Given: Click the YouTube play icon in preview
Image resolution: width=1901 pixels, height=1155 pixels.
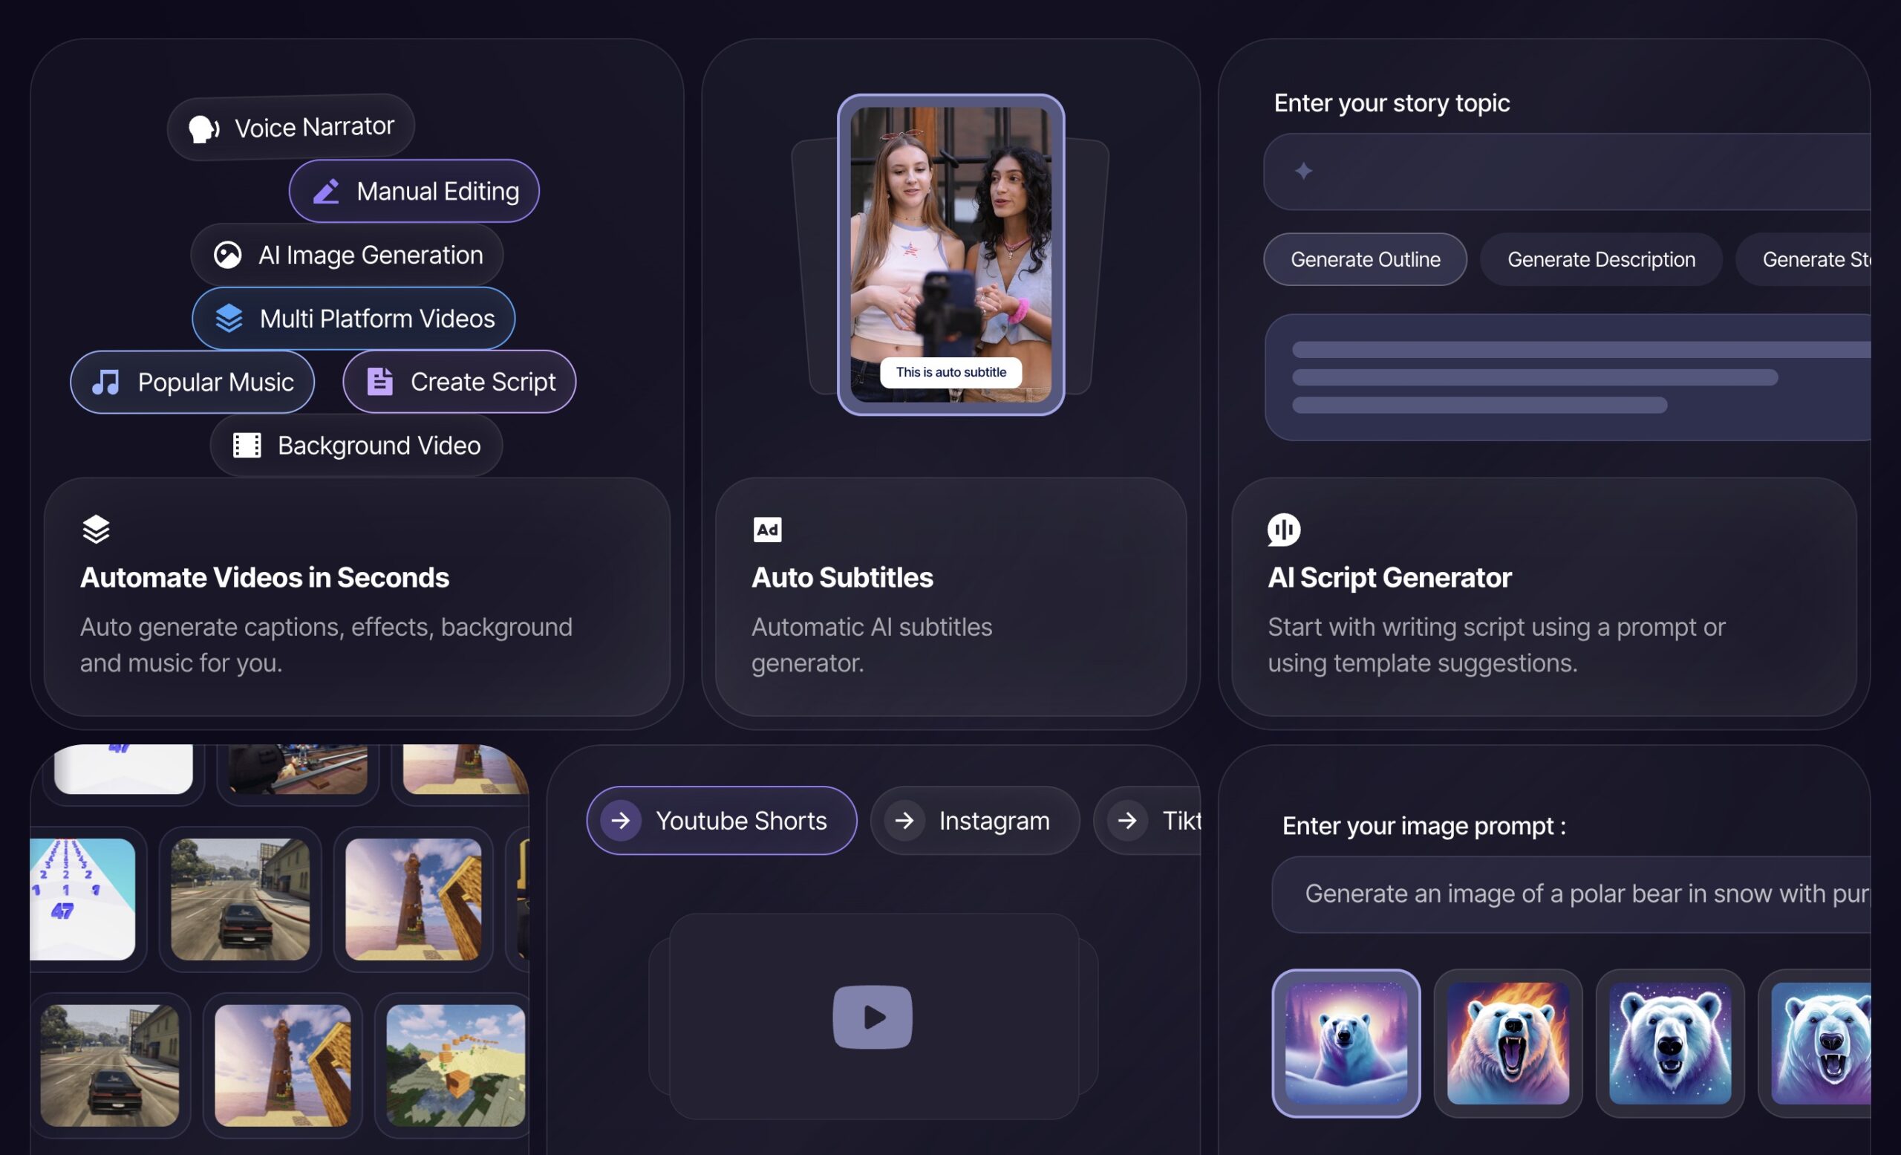Looking at the screenshot, I should point(873,1018).
